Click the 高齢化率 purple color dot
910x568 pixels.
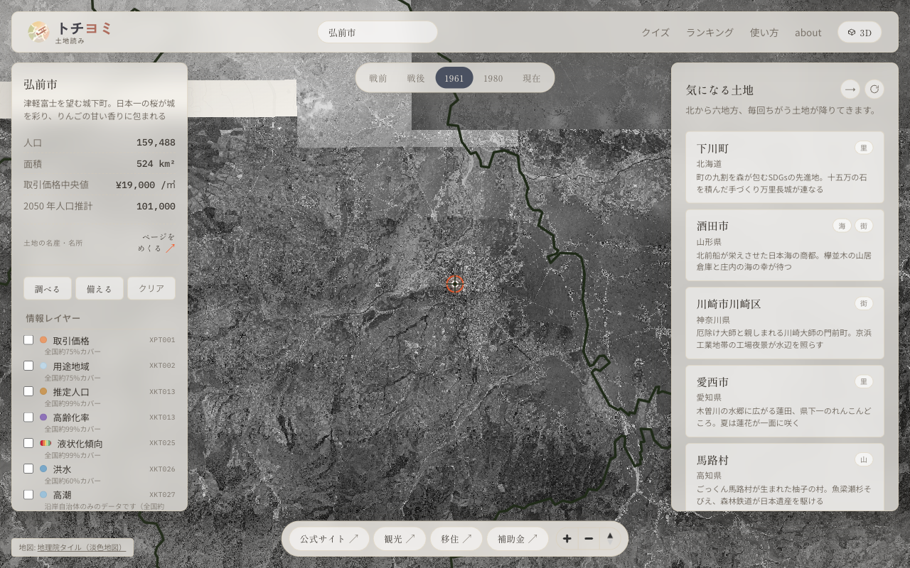coord(43,417)
